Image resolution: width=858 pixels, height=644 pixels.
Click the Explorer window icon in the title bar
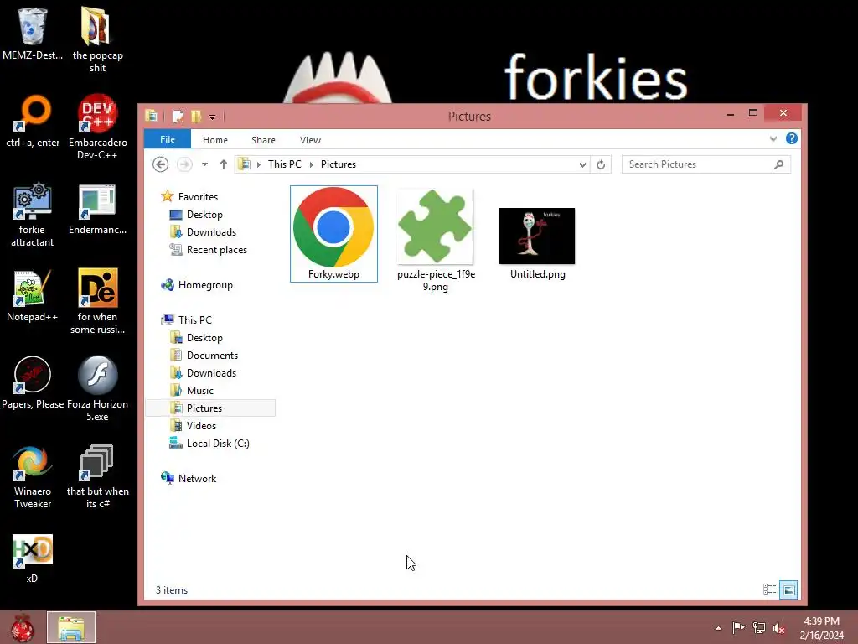coord(152,116)
